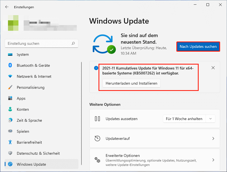The width and height of the screenshot is (227, 172).
Task: Expand the Updateverlauf entry
Action: [x=213, y=139]
